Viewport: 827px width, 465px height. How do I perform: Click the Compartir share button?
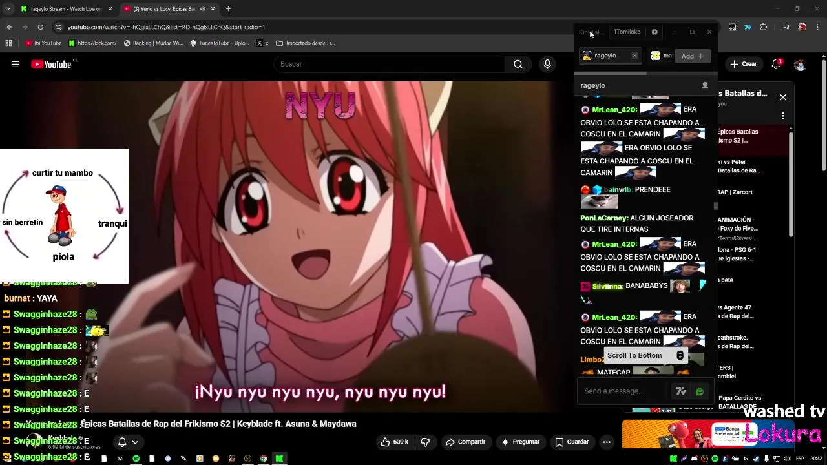pyautogui.click(x=465, y=442)
